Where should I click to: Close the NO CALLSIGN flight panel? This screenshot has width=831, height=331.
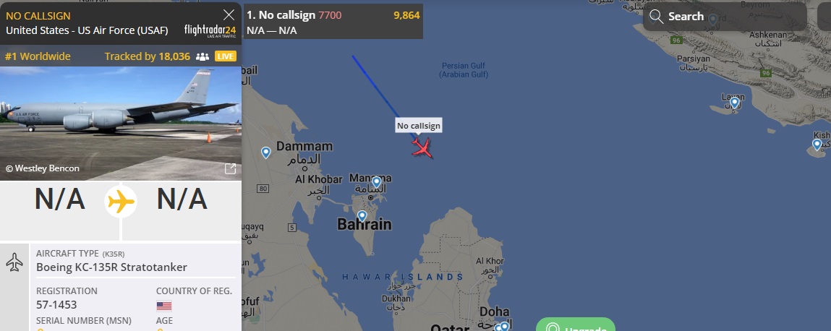(229, 15)
